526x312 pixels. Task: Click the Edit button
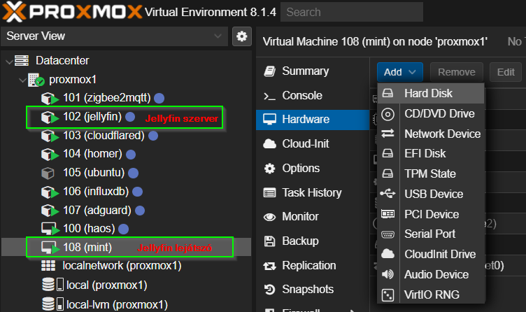pos(506,72)
